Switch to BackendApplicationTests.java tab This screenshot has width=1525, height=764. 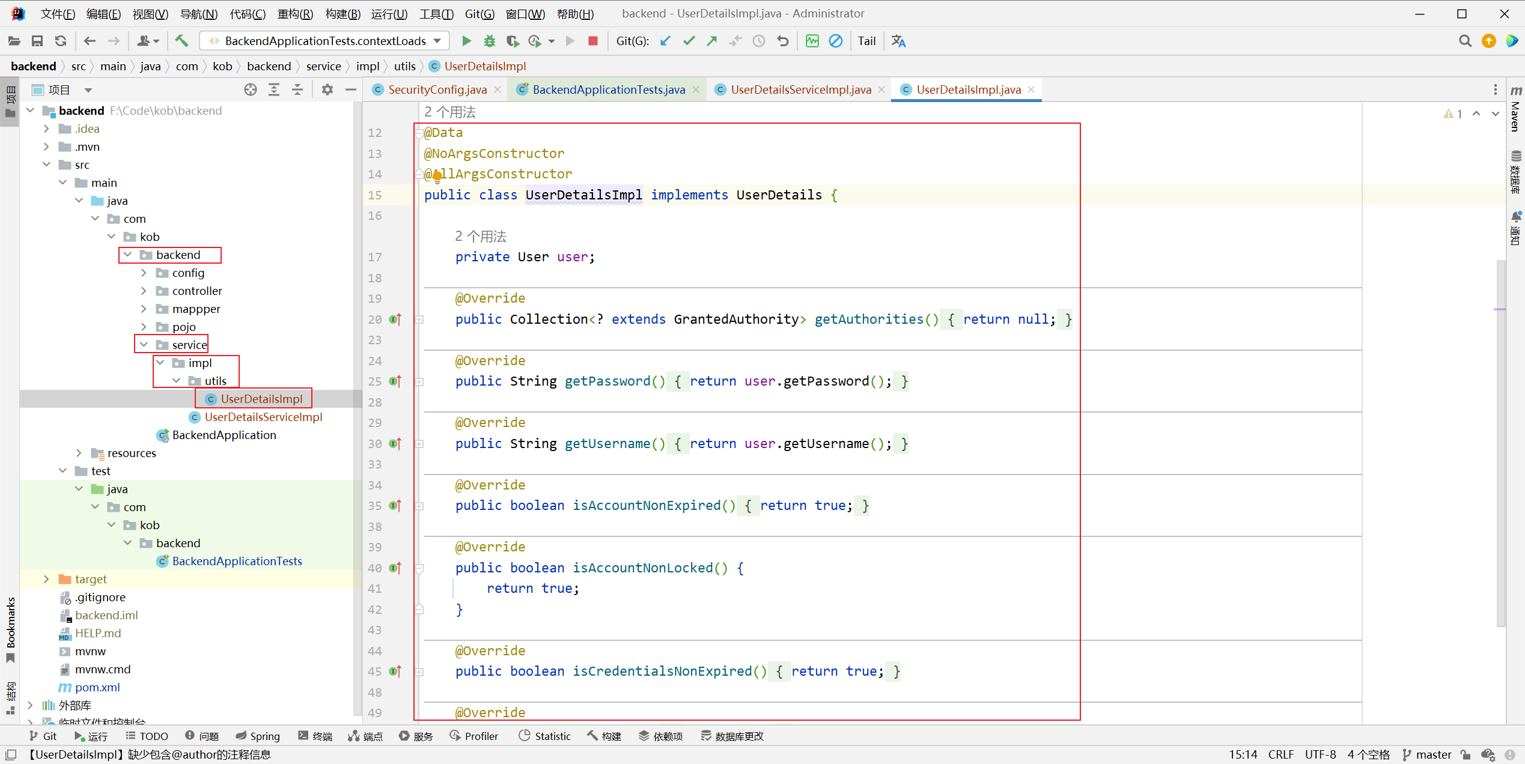[608, 89]
